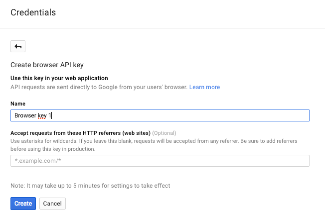Focus the Name input field
The height and width of the screenshot is (217, 325).
pyautogui.click(x=160, y=115)
